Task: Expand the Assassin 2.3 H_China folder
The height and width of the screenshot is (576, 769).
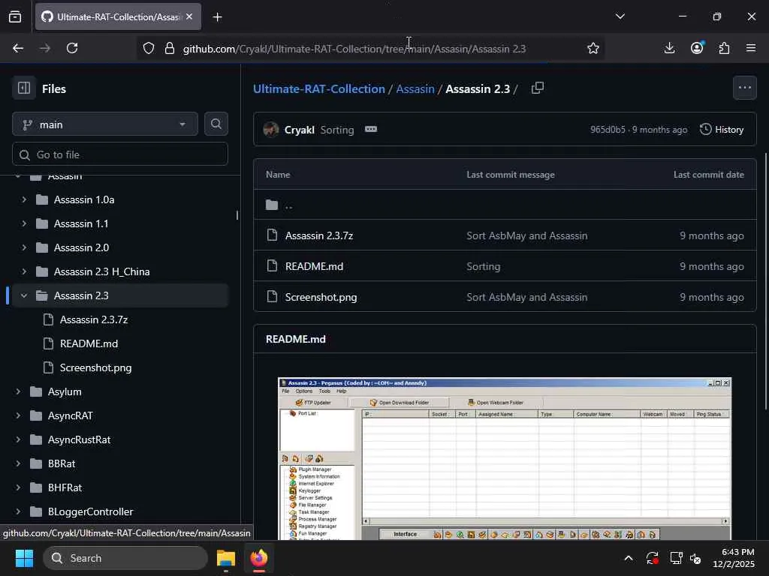Action: (x=23, y=271)
